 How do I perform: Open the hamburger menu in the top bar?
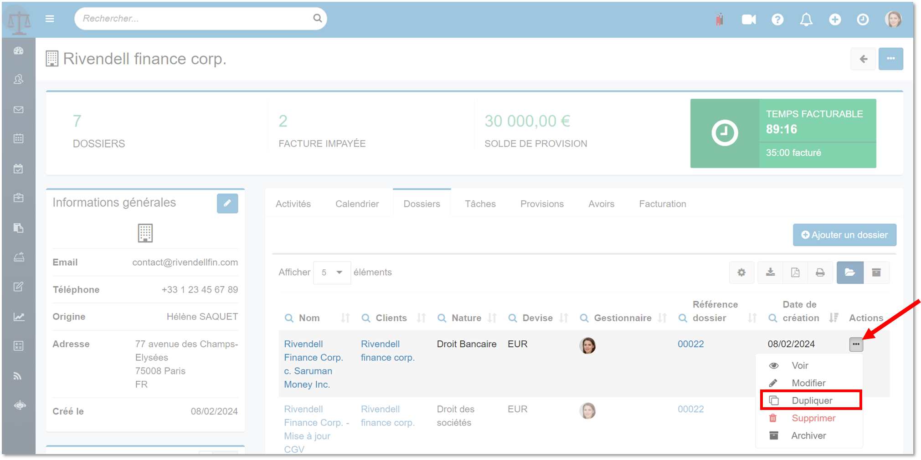pos(50,19)
